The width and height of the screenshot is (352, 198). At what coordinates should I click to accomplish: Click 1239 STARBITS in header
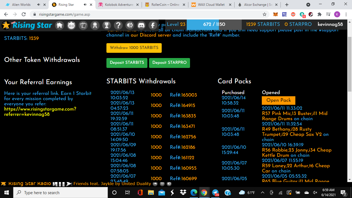(x=263, y=24)
